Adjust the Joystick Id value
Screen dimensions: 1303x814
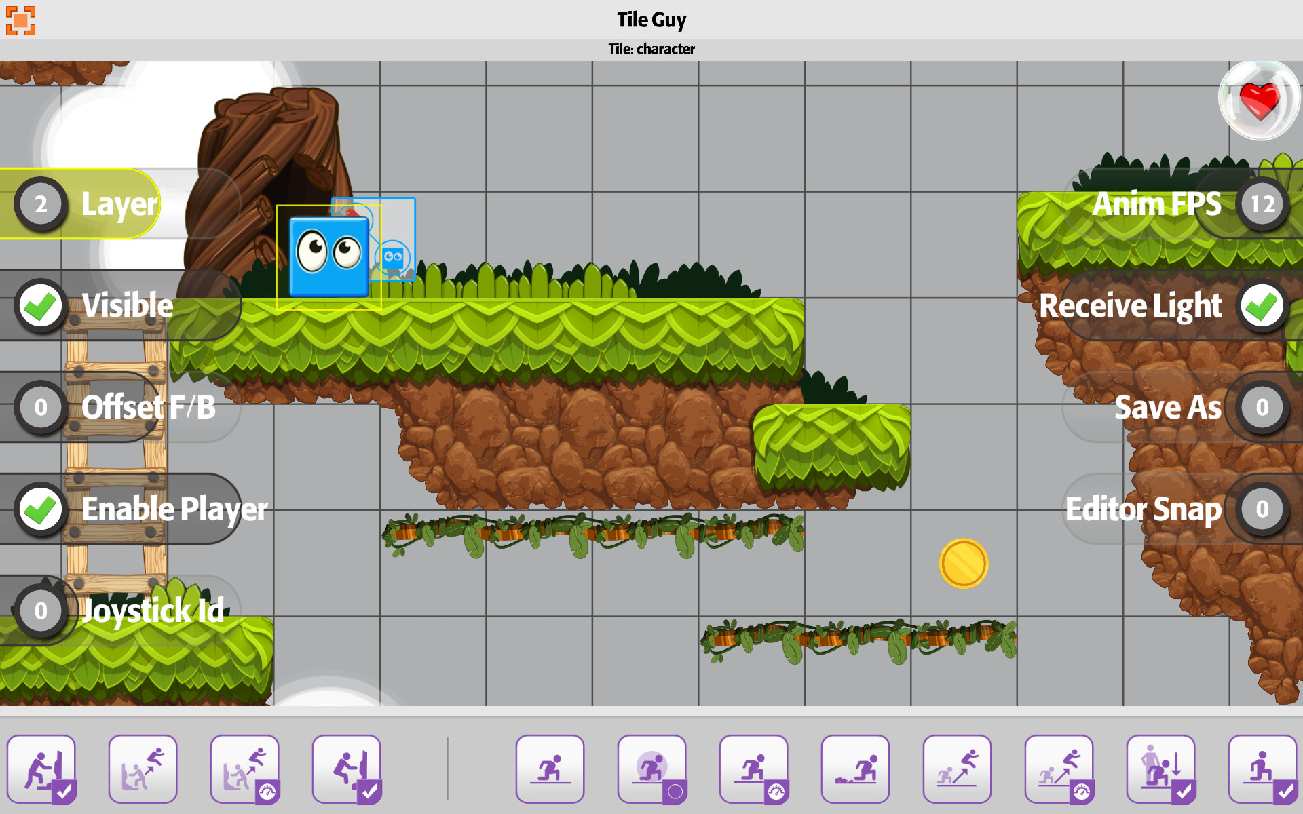pyautogui.click(x=39, y=610)
